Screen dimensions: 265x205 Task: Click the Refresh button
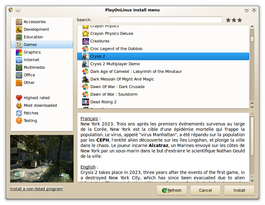click(172, 190)
